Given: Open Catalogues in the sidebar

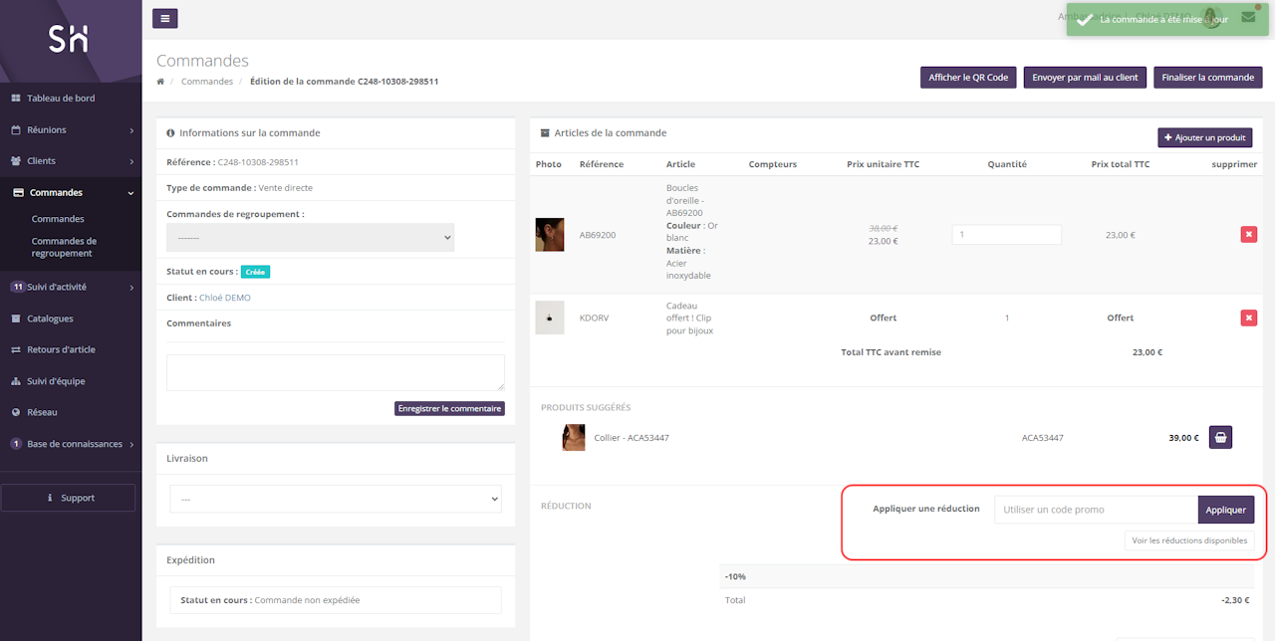Looking at the screenshot, I should click(50, 319).
